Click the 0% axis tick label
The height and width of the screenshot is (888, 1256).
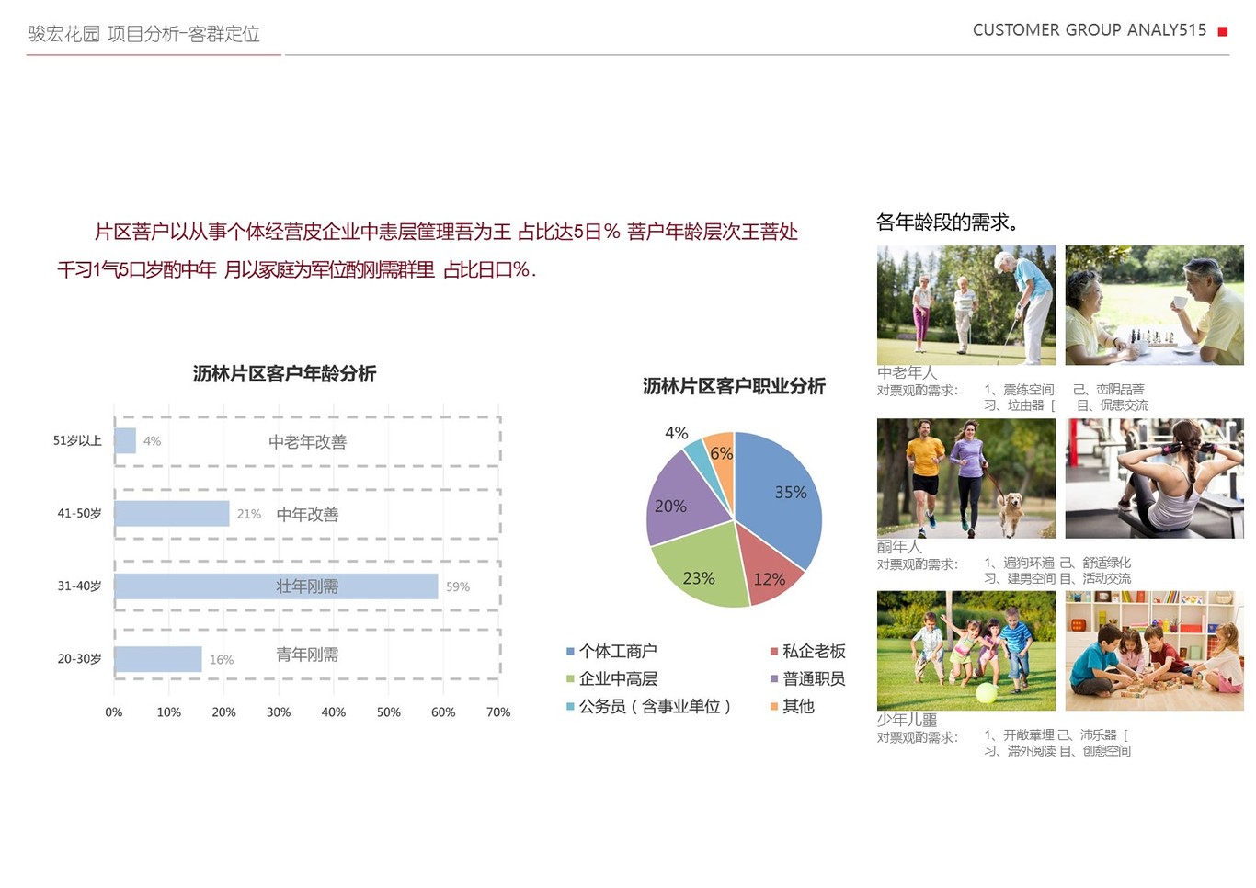(114, 712)
